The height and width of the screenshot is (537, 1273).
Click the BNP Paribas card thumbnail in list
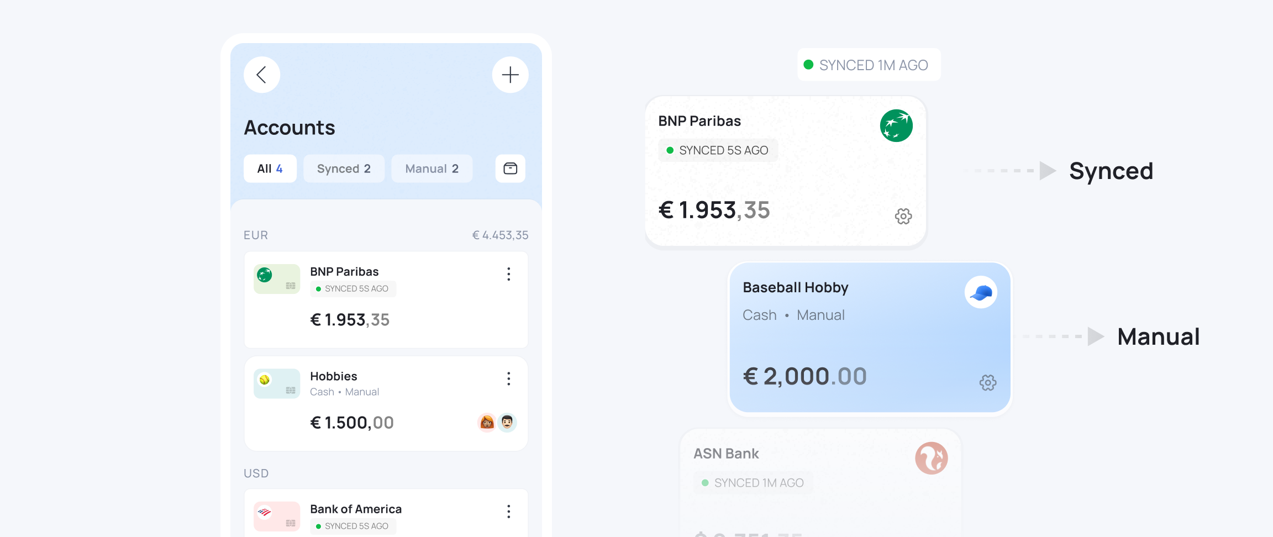tap(277, 279)
